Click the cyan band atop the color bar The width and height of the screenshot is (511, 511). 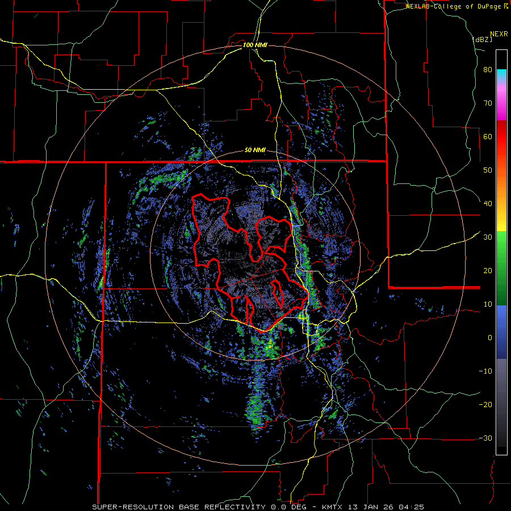click(501, 74)
